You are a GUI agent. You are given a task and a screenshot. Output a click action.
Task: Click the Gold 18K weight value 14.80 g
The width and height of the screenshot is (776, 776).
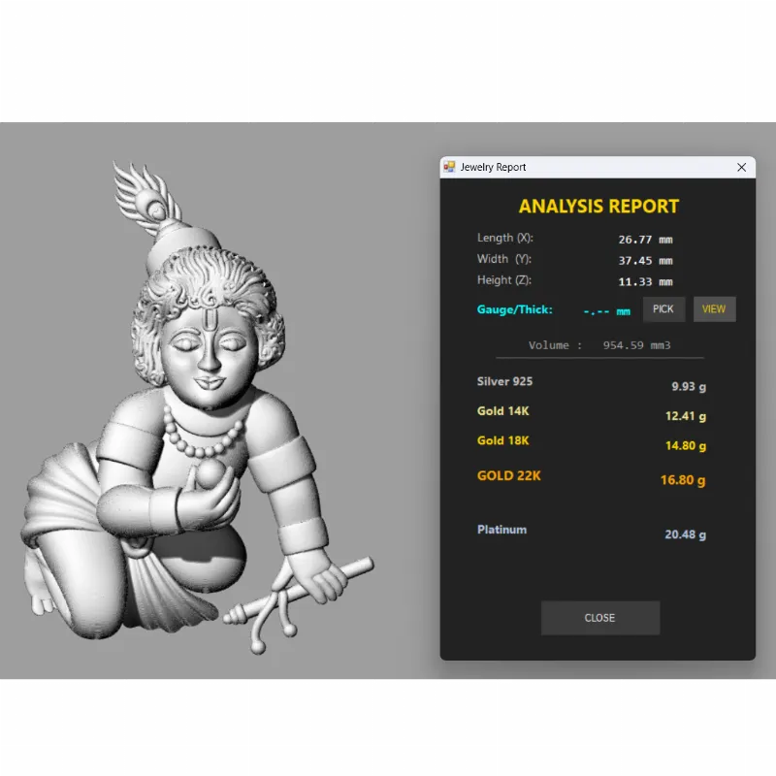coord(685,446)
